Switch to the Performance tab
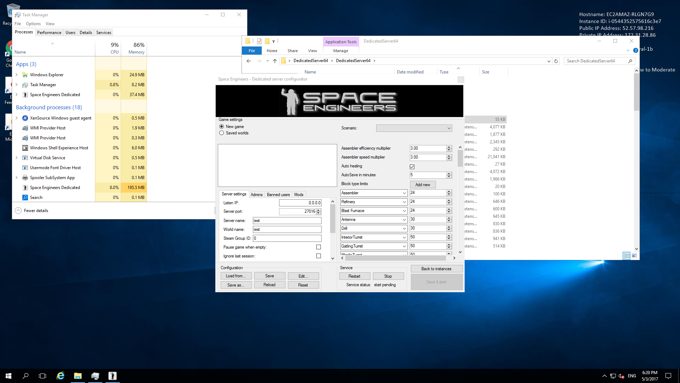The image size is (680, 383). click(x=49, y=33)
